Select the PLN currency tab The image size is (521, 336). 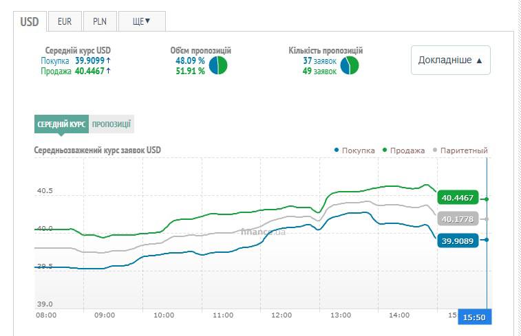point(100,21)
